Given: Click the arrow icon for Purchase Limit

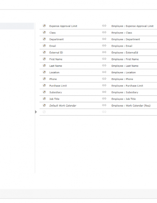Looking at the screenshot, I should 104,85.
